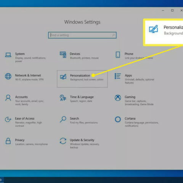The width and height of the screenshot is (183, 183).
Task: Select the Accounts person icon
Action: click(8, 98)
